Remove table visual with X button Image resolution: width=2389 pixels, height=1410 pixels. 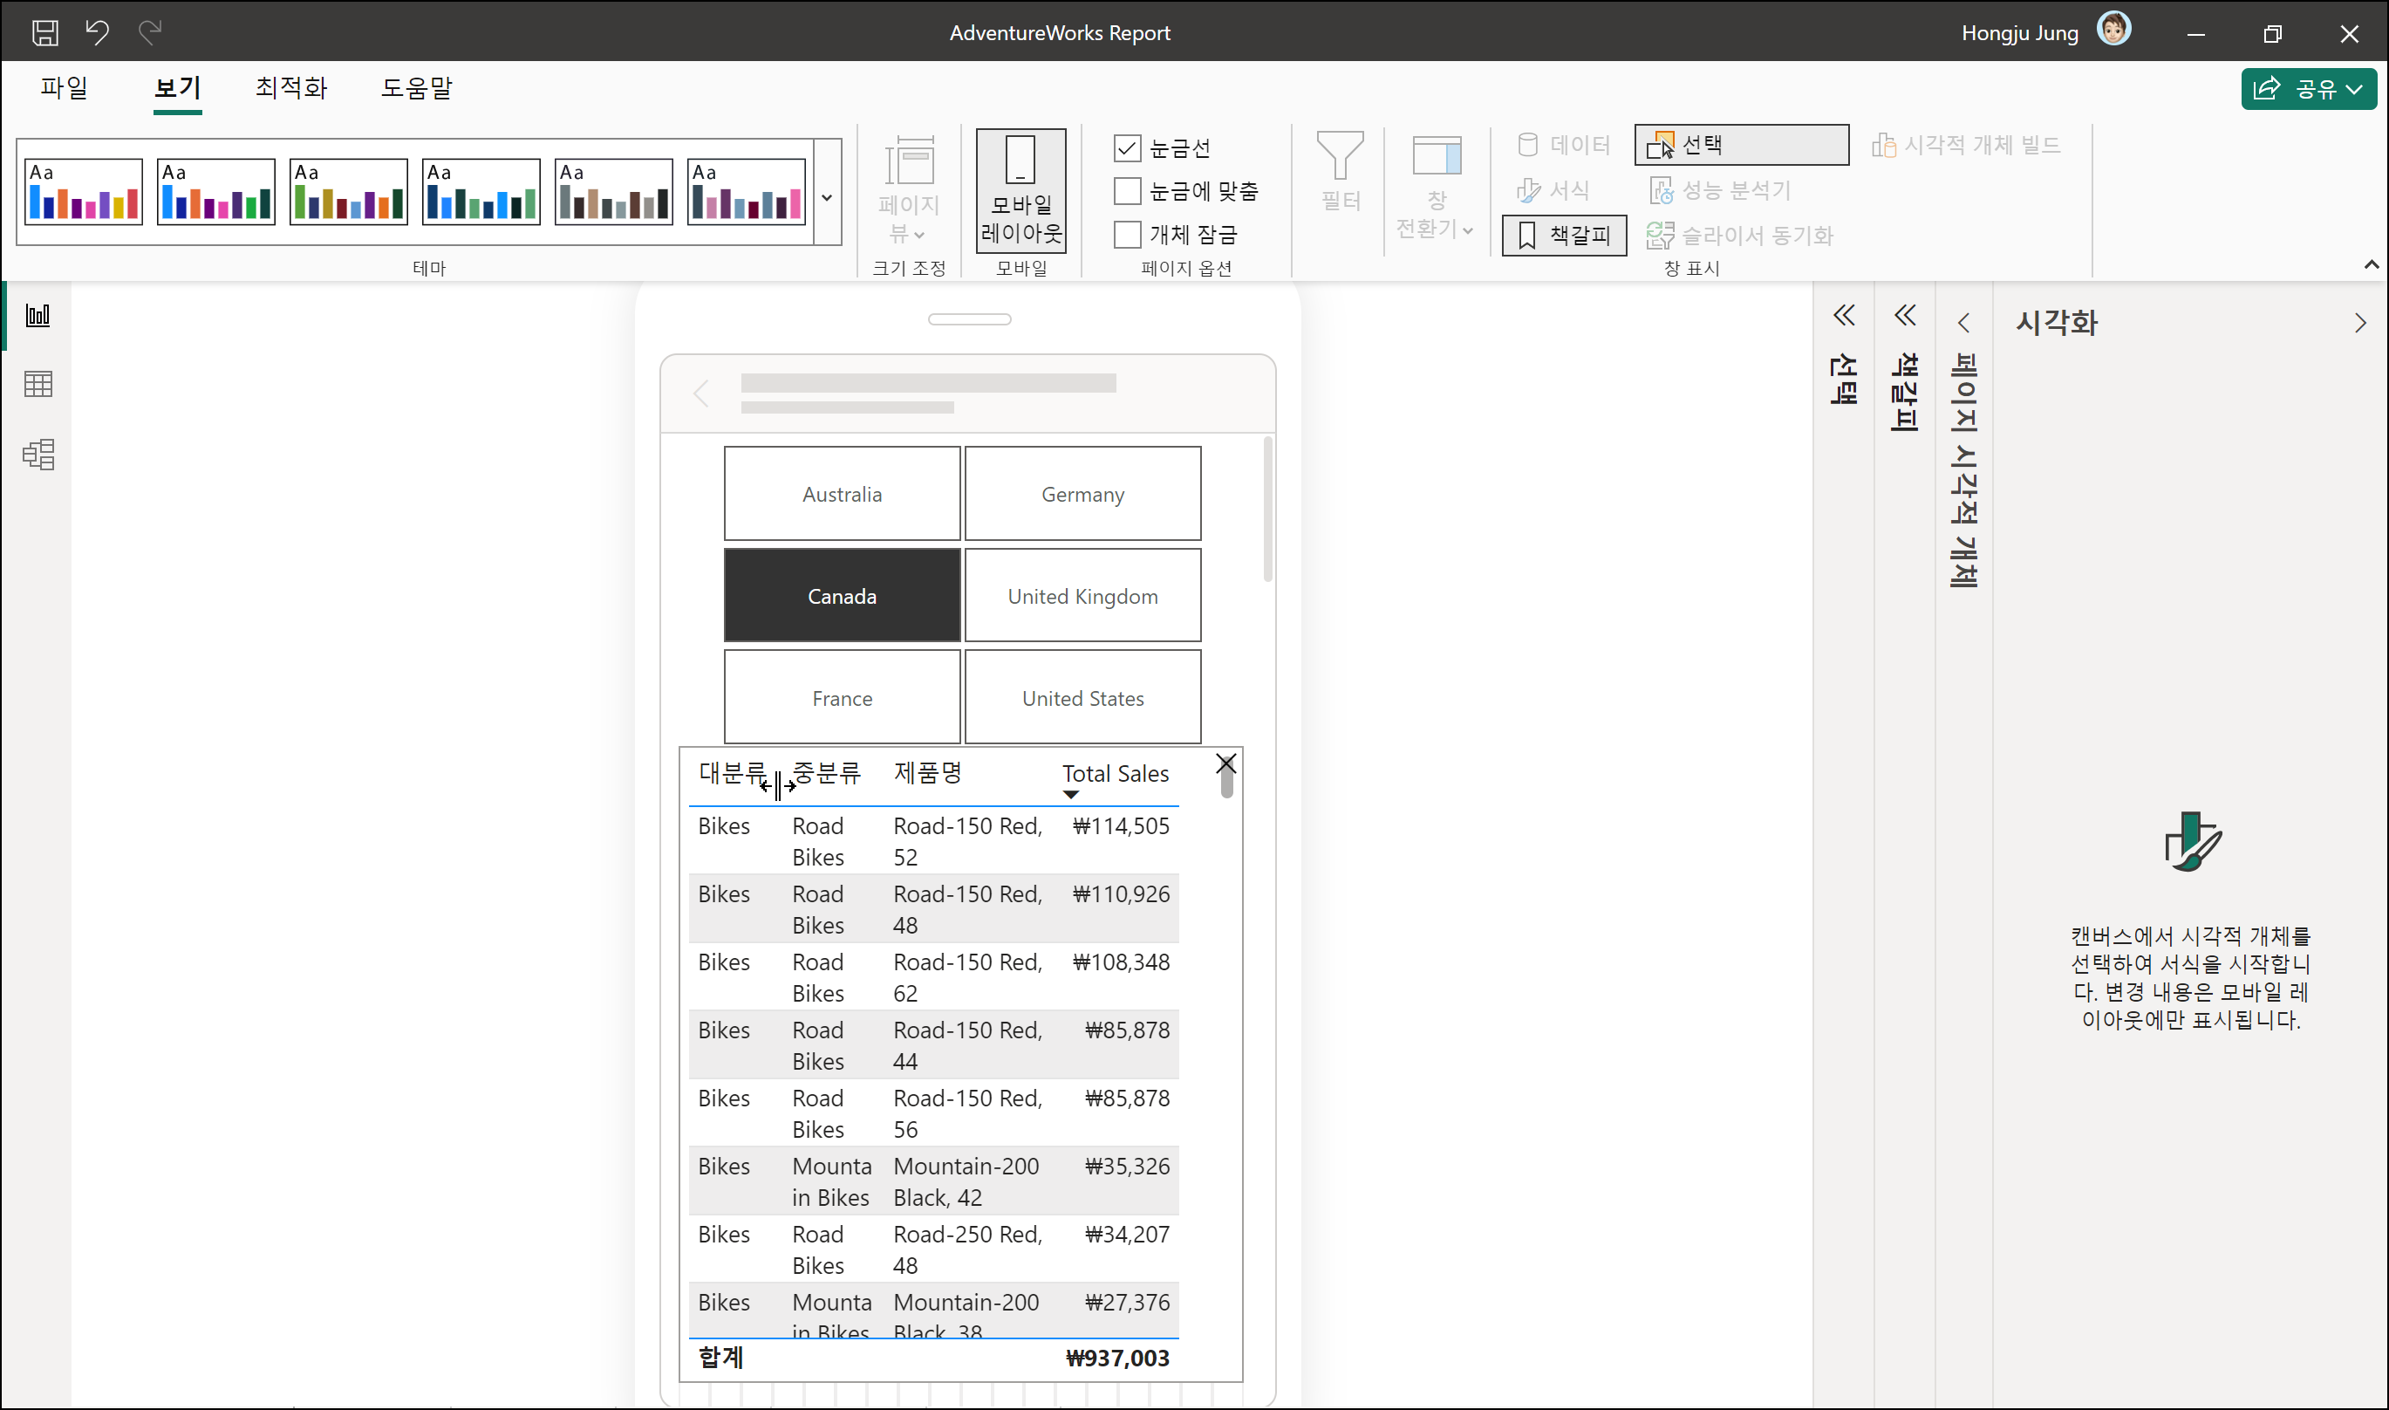1225,764
